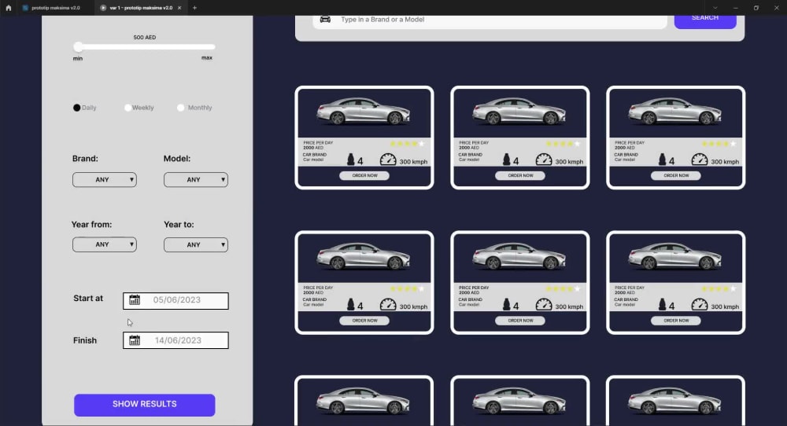
Task: Focus the Brand or Model search field
Action: (x=490, y=20)
